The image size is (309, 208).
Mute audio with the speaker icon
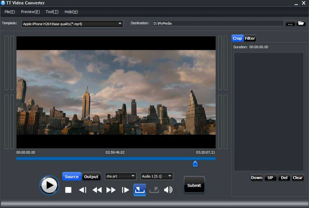coord(168,190)
